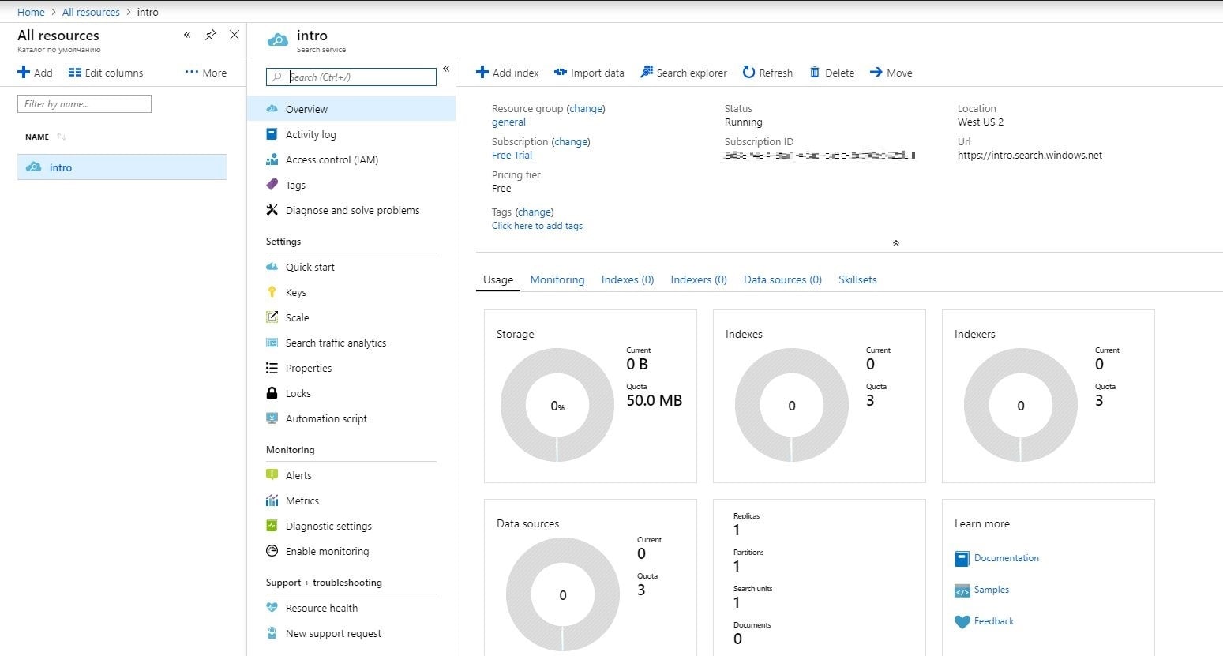Sort resources by NAME column arrows
This screenshot has width=1223, height=656.
62,137
